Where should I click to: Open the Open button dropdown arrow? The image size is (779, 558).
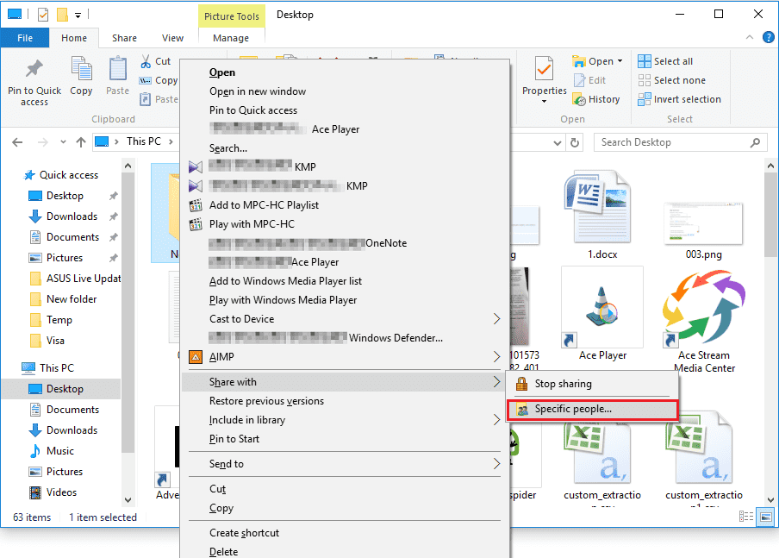click(x=620, y=62)
